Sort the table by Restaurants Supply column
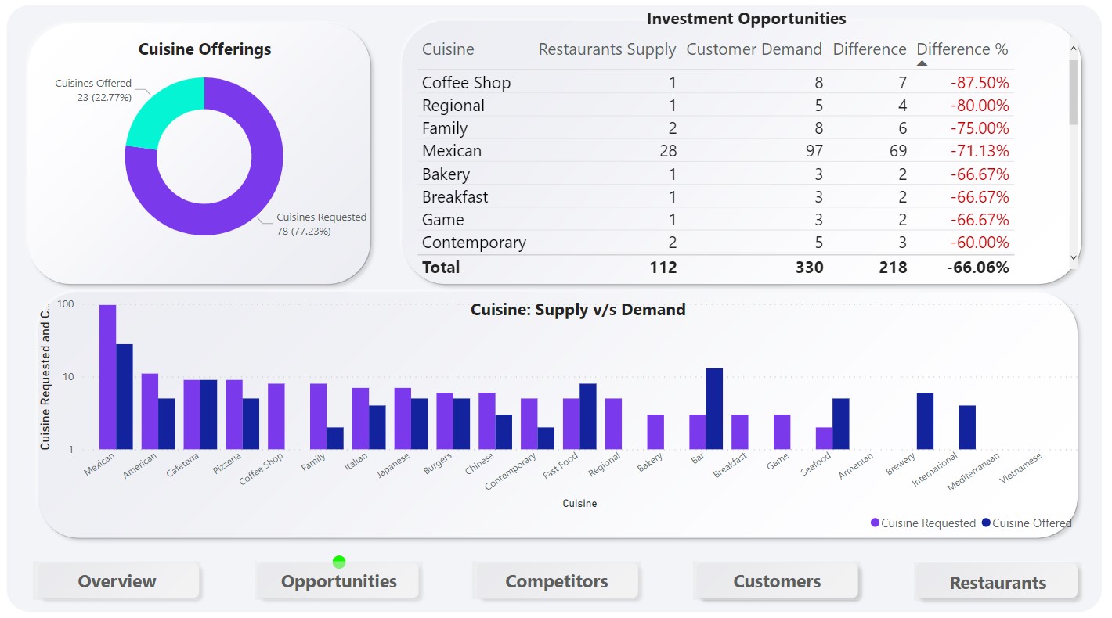Image resolution: width=1112 pixels, height=618 pixels. 607,49
